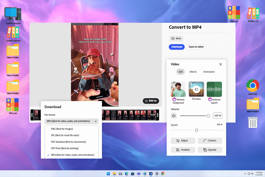
Task: Open the Opacity option
Action: pyautogui.click(x=210, y=150)
